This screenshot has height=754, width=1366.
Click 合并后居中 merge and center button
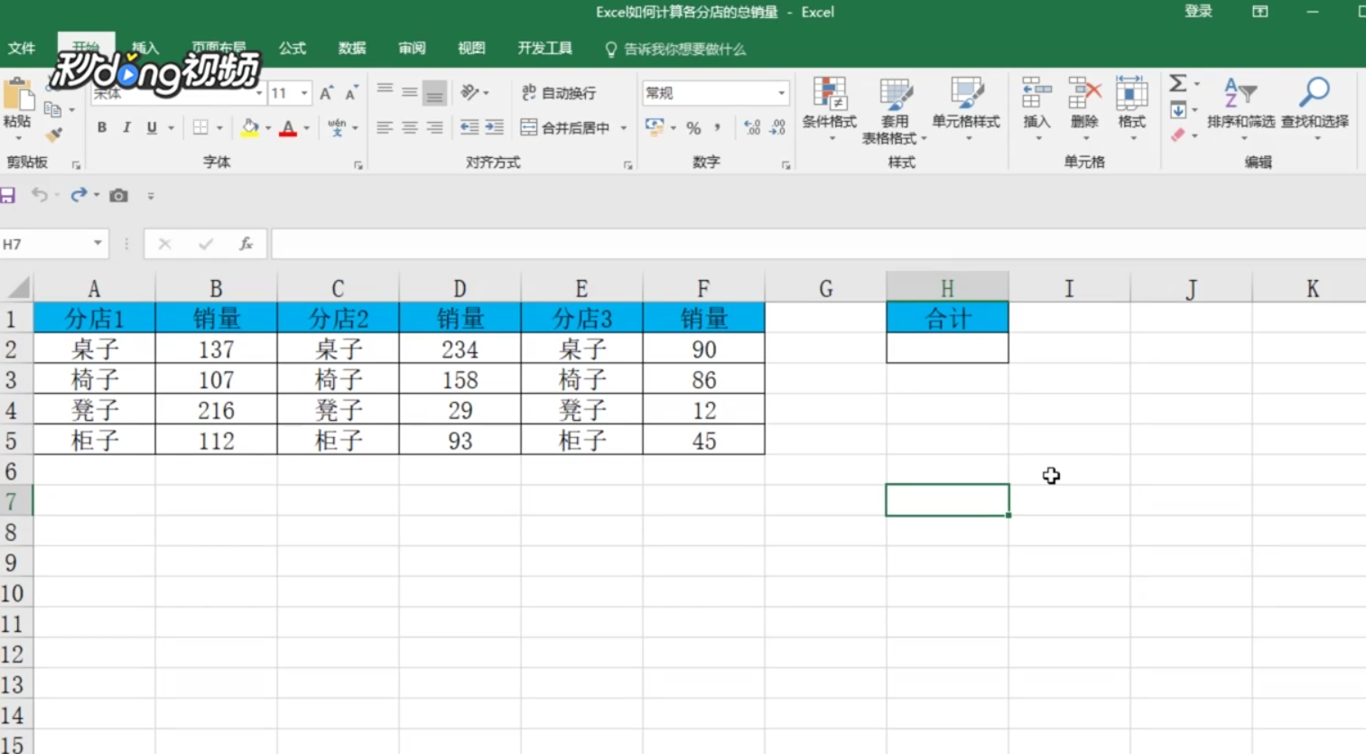point(566,128)
